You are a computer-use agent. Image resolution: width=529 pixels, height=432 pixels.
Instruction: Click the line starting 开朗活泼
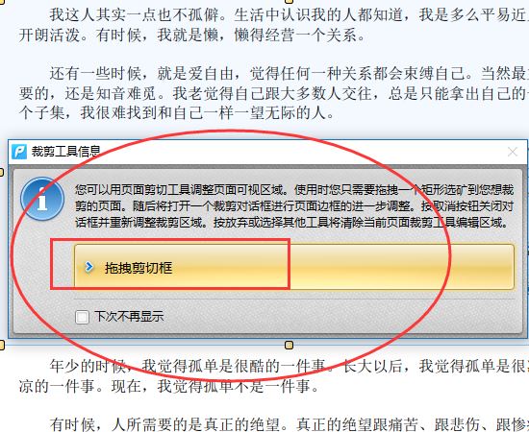pyautogui.click(x=192, y=35)
